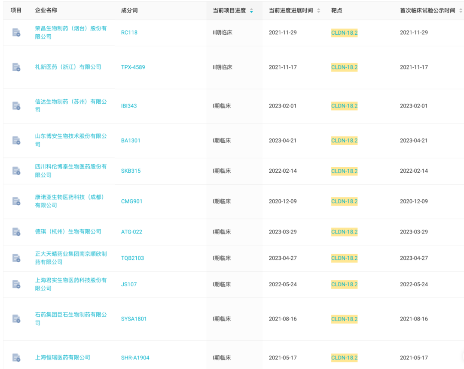Open project icon in the SYSA1801 row
Screen dimensions: 464x369
(x=16, y=319)
